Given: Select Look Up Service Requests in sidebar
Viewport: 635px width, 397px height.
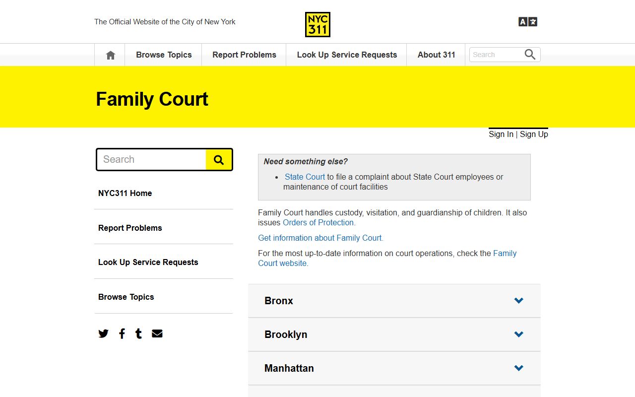Looking at the screenshot, I should 148,262.
